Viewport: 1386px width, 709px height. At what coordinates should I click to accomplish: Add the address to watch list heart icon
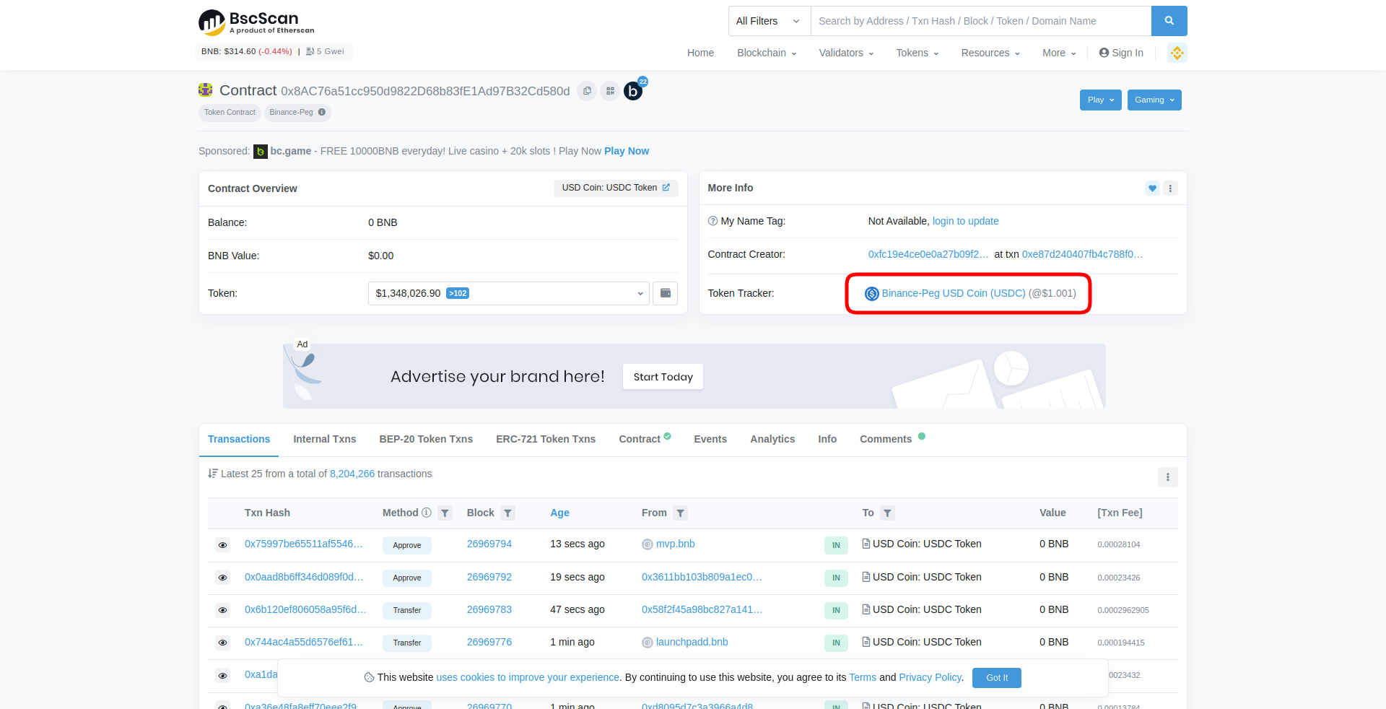coord(1152,188)
